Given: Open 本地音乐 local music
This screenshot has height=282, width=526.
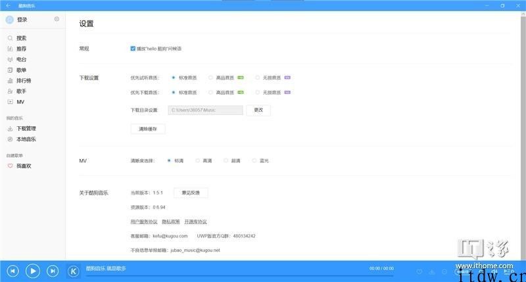Looking at the screenshot, I should tap(26, 139).
